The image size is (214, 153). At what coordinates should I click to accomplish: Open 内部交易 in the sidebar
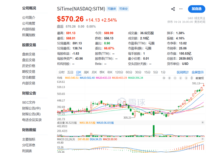click(x=29, y=83)
